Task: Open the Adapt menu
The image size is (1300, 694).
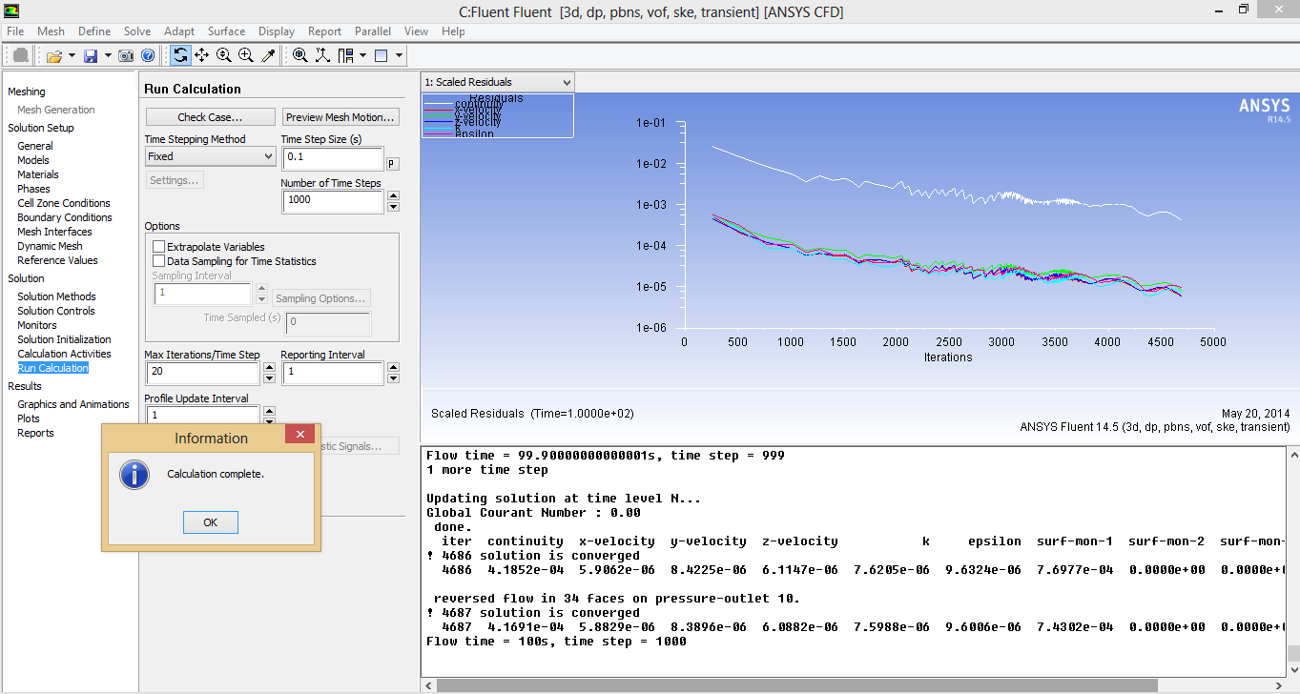Action: tap(179, 31)
